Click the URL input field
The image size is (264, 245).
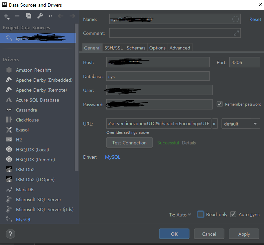click(x=159, y=123)
